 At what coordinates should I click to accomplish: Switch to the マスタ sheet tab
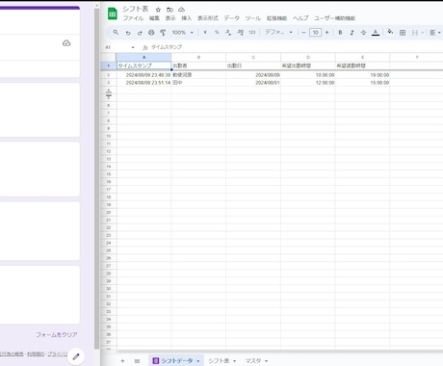253,361
